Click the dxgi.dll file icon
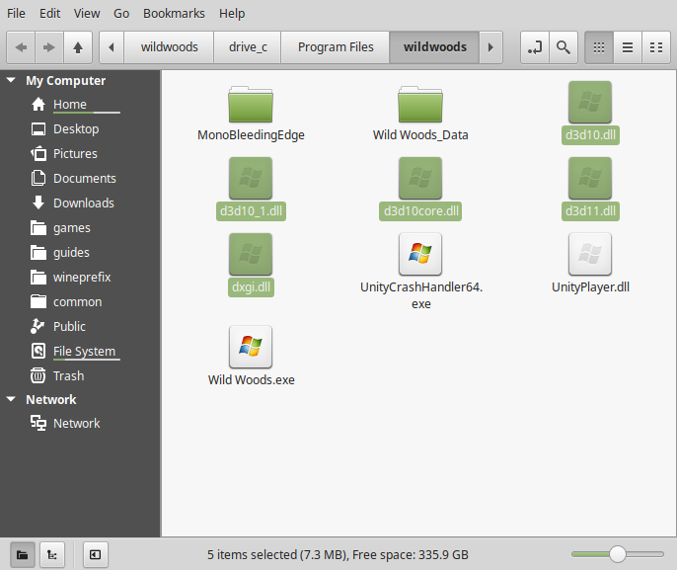Image resolution: width=677 pixels, height=570 pixels. pyautogui.click(x=251, y=255)
